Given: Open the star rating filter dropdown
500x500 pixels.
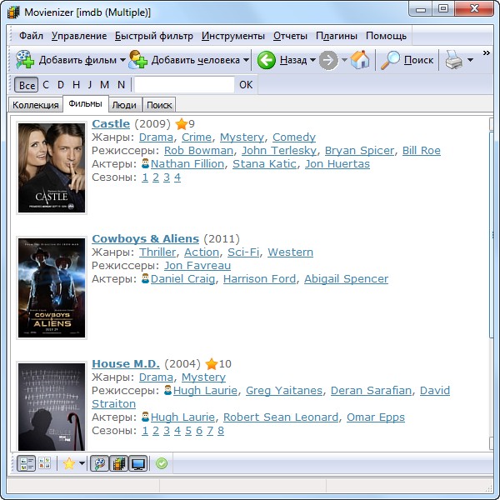Looking at the screenshot, I should point(81,463).
